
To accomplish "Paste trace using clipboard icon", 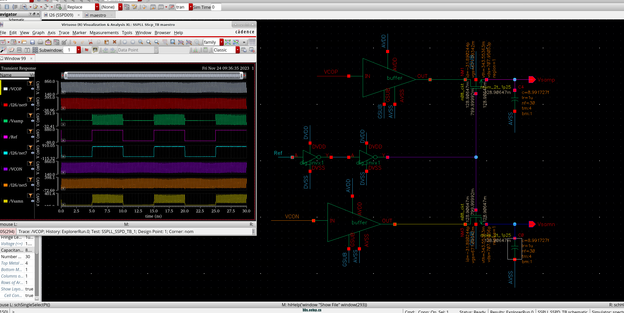I will [106, 42].
